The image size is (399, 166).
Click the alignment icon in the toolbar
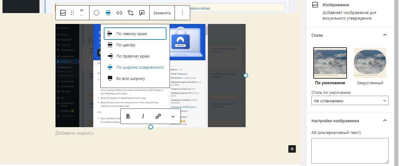pyautogui.click(x=108, y=13)
